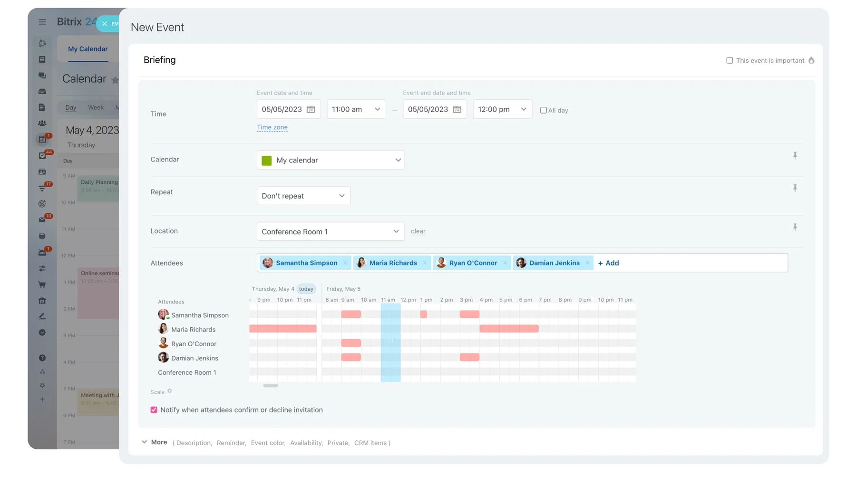Expand the Don't repeat dropdown
Screen dimensions: 856x484
click(303, 196)
